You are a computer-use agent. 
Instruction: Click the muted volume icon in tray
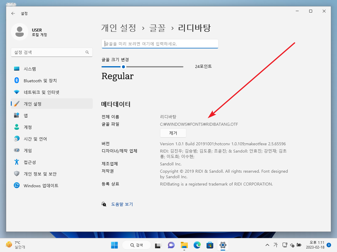pos(292,245)
